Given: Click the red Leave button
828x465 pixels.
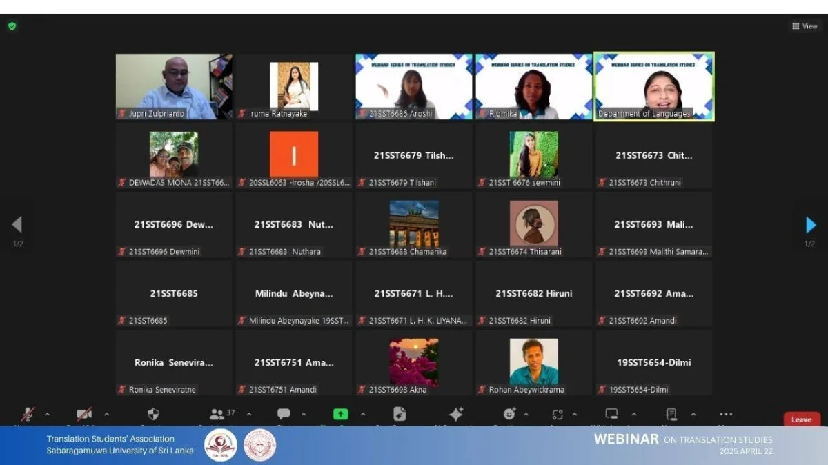Looking at the screenshot, I should coord(802,419).
